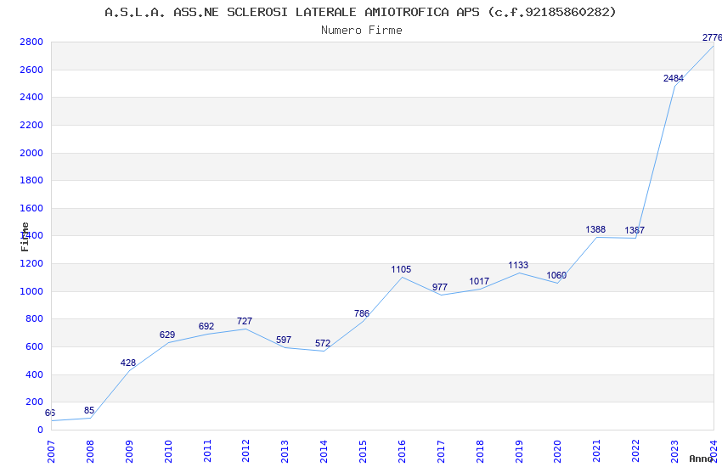Image resolution: width=722 pixels, height=467 pixels.
Task: Click the subtitle Numero Firme
Action: coord(362,30)
